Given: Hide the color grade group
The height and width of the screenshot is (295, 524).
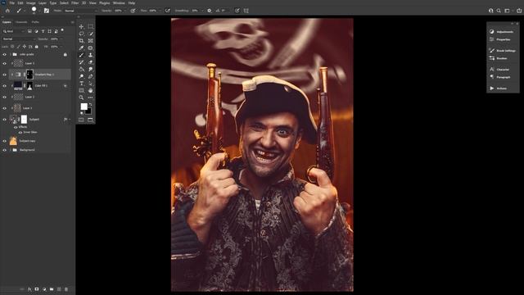Looking at the screenshot, I should coord(4,55).
